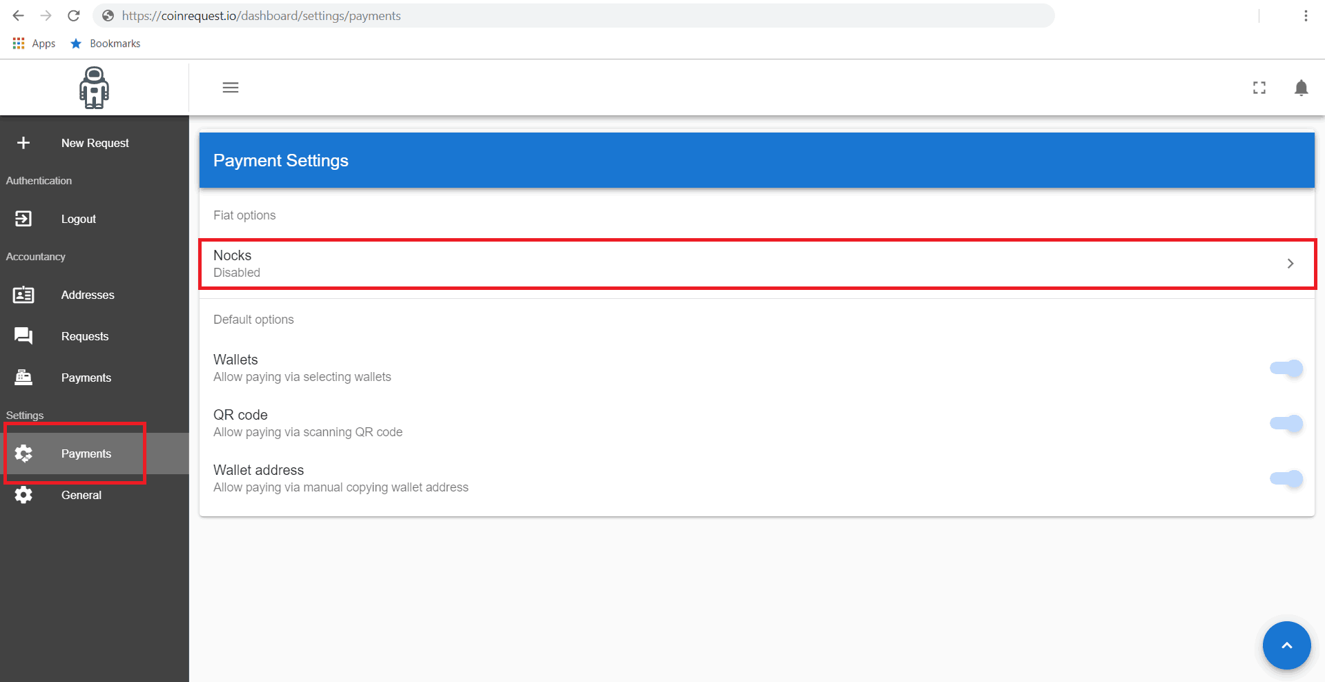Image resolution: width=1325 pixels, height=682 pixels.
Task: Enter fullscreen mode via the top bar icon
Action: [1259, 88]
